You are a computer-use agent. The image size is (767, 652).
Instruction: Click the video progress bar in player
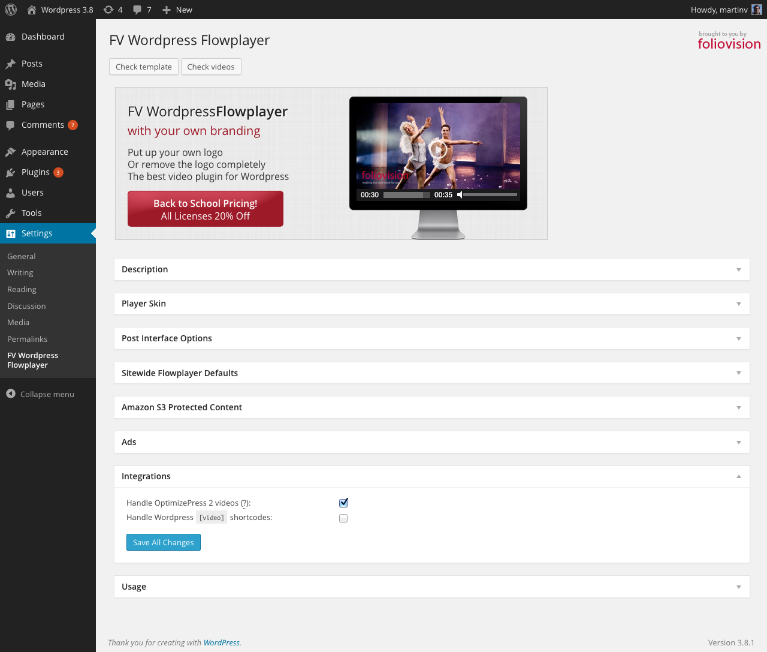pyautogui.click(x=406, y=195)
